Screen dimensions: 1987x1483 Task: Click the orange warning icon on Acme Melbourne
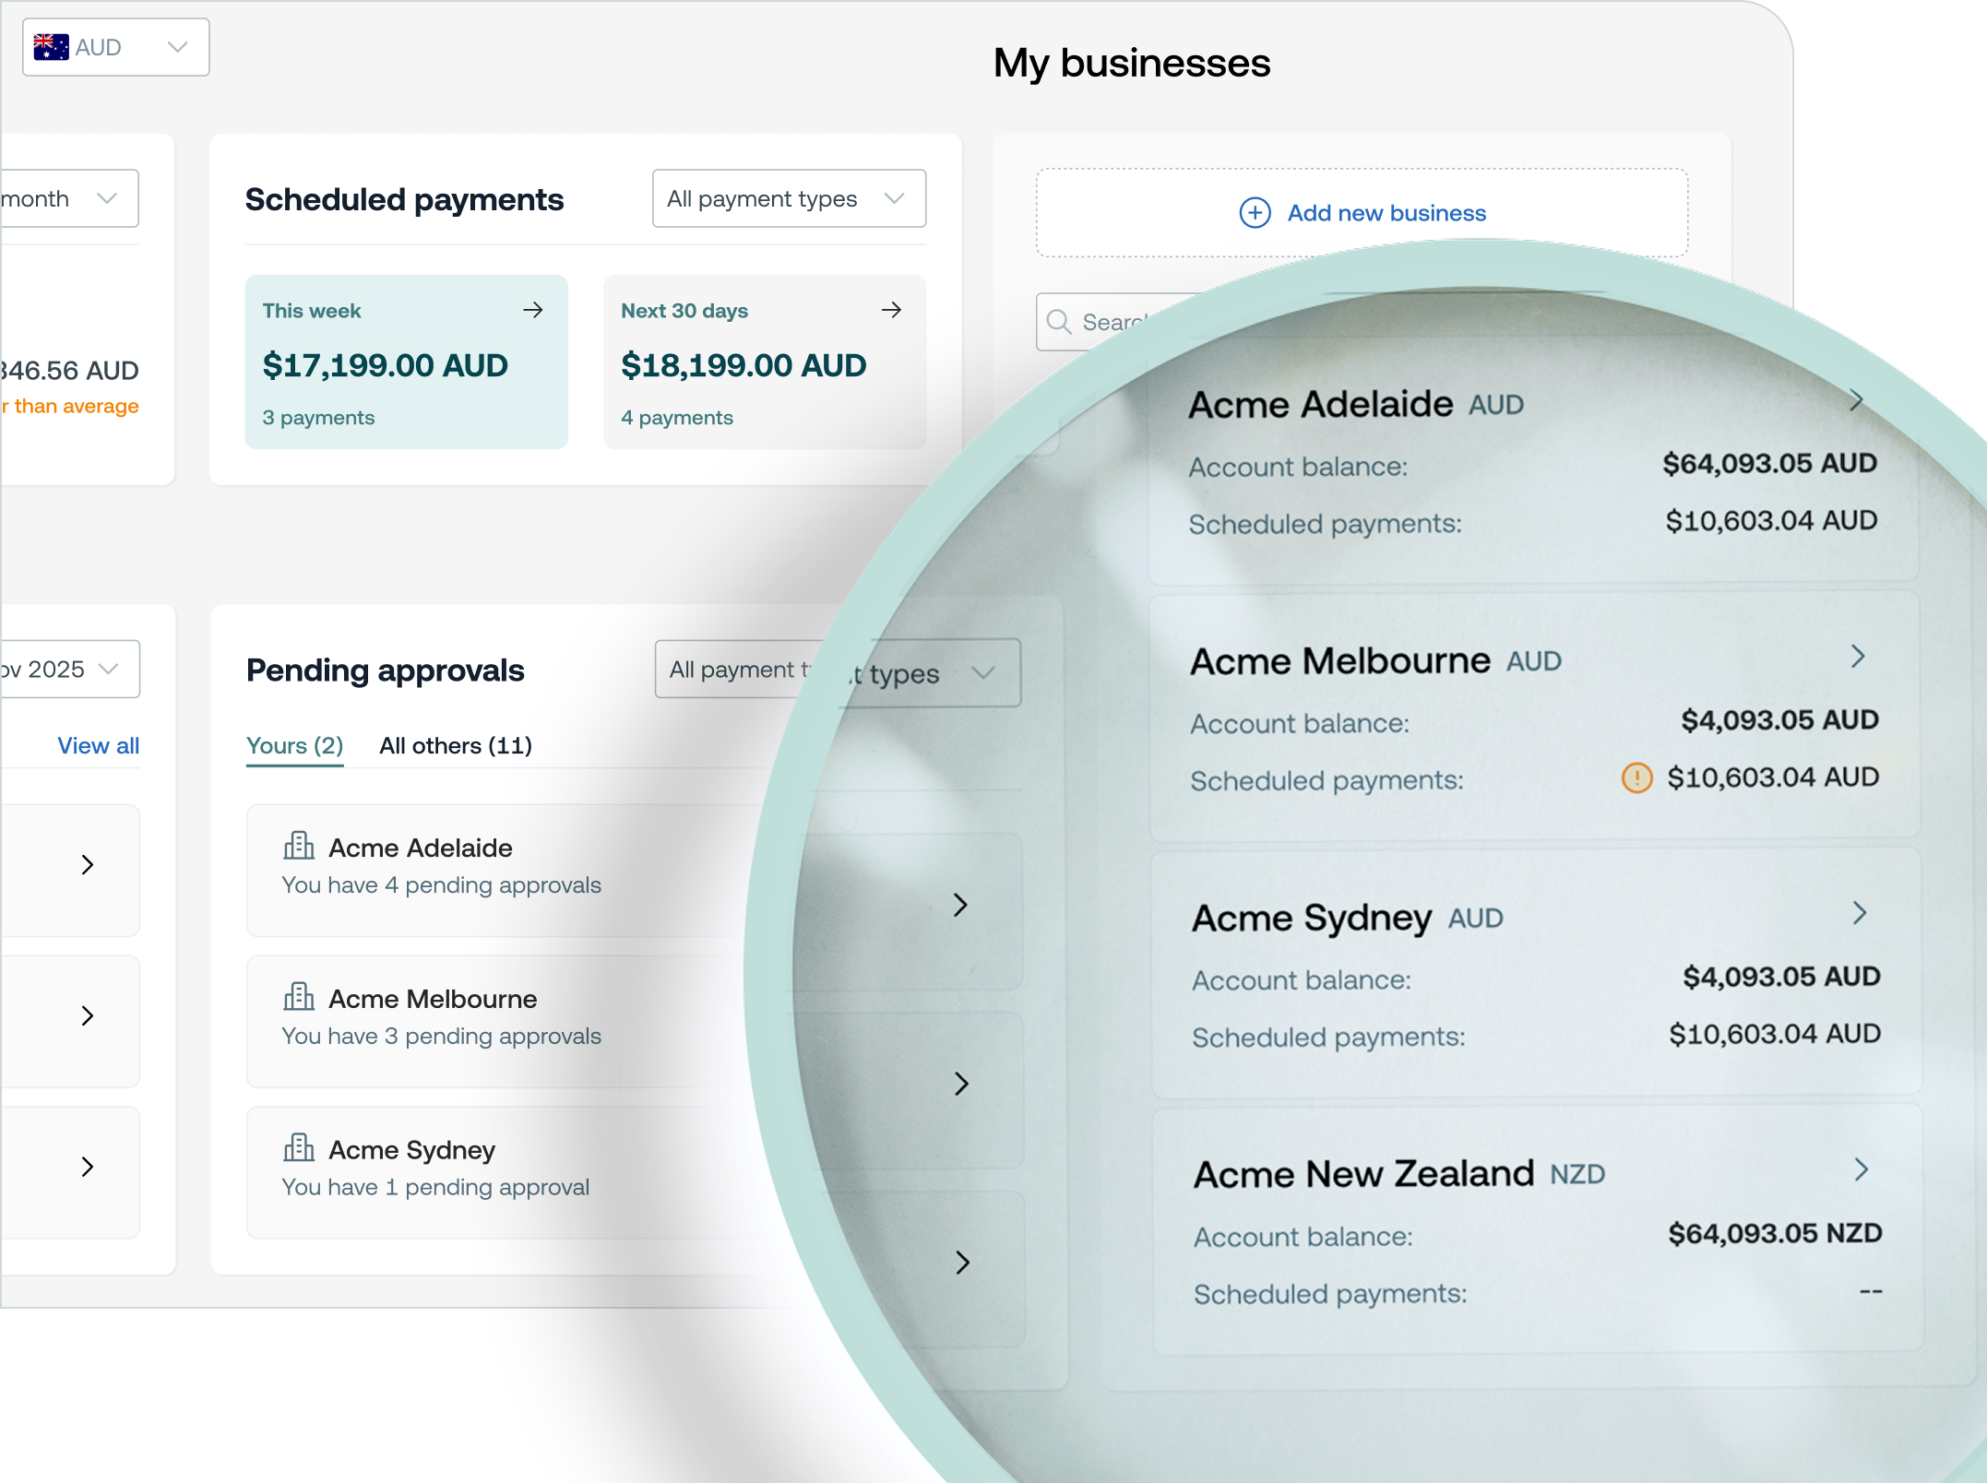(x=1637, y=777)
